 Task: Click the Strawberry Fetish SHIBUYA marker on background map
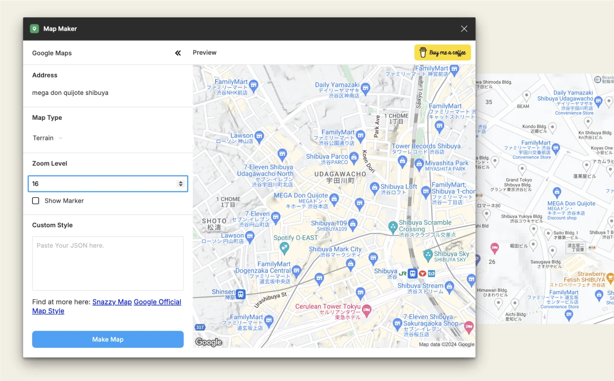[x=610, y=277]
